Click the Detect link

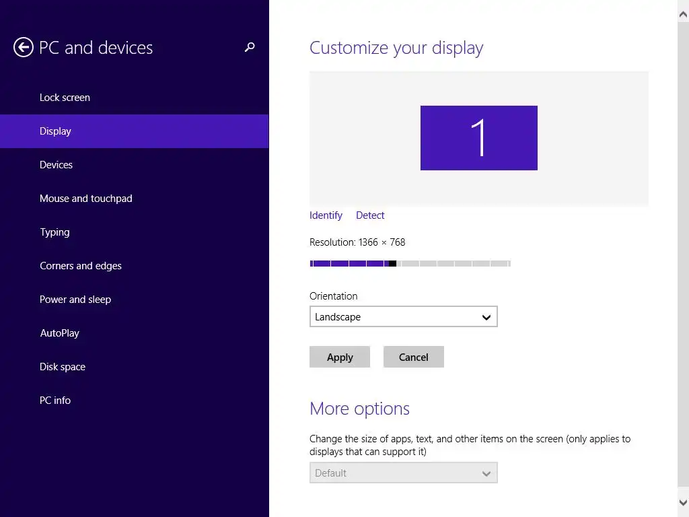tap(370, 215)
